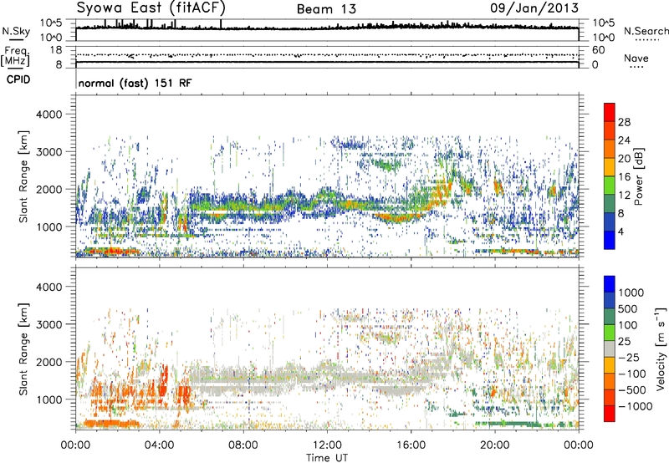The width and height of the screenshot is (669, 463).
Task: Click the "12" label on the power colorbar
Action: [624, 196]
